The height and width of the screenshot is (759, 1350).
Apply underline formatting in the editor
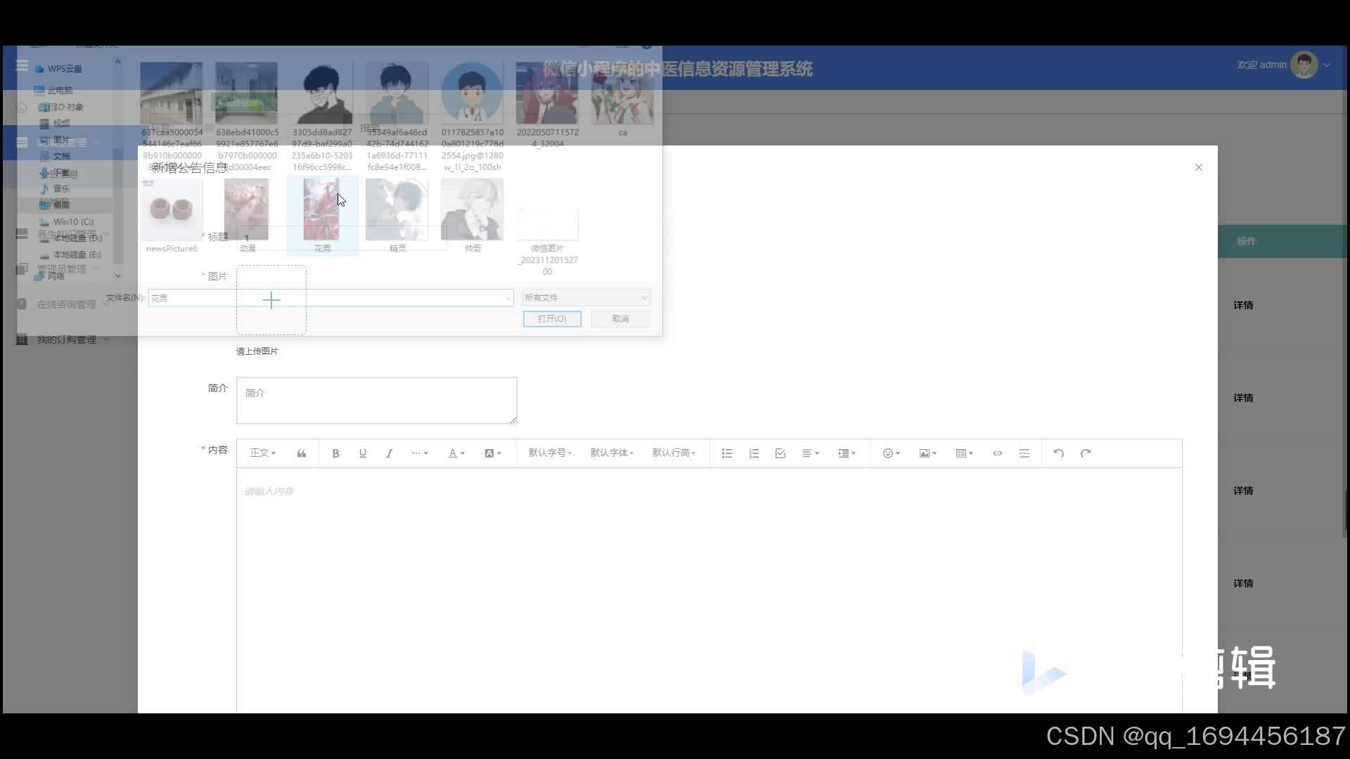(x=362, y=453)
